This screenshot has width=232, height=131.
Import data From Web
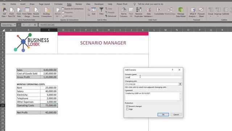pyautogui.click(x=19, y=12)
